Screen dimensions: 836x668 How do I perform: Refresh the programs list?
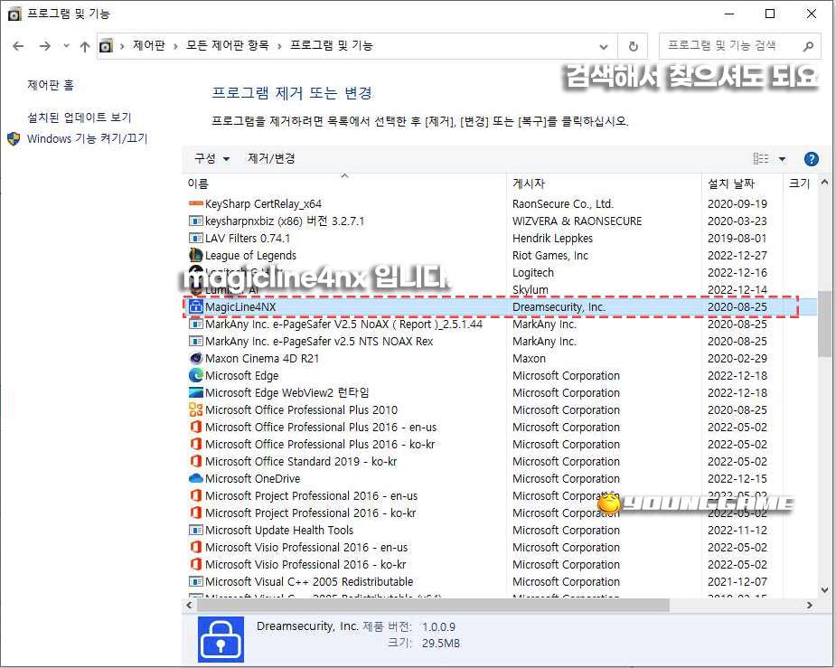click(x=633, y=47)
